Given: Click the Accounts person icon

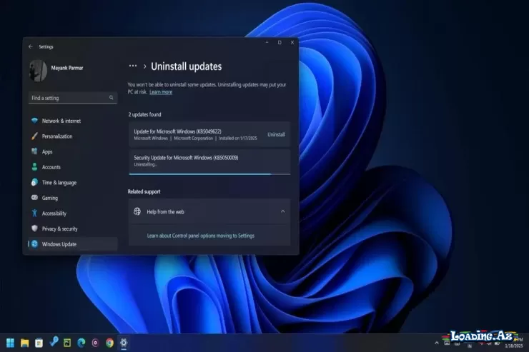Looking at the screenshot, I should 34,167.
